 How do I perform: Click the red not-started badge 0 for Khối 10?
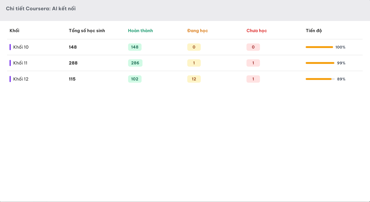point(253,47)
